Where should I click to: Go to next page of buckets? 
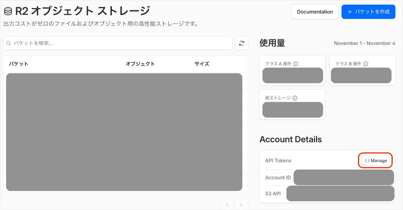click(x=241, y=205)
